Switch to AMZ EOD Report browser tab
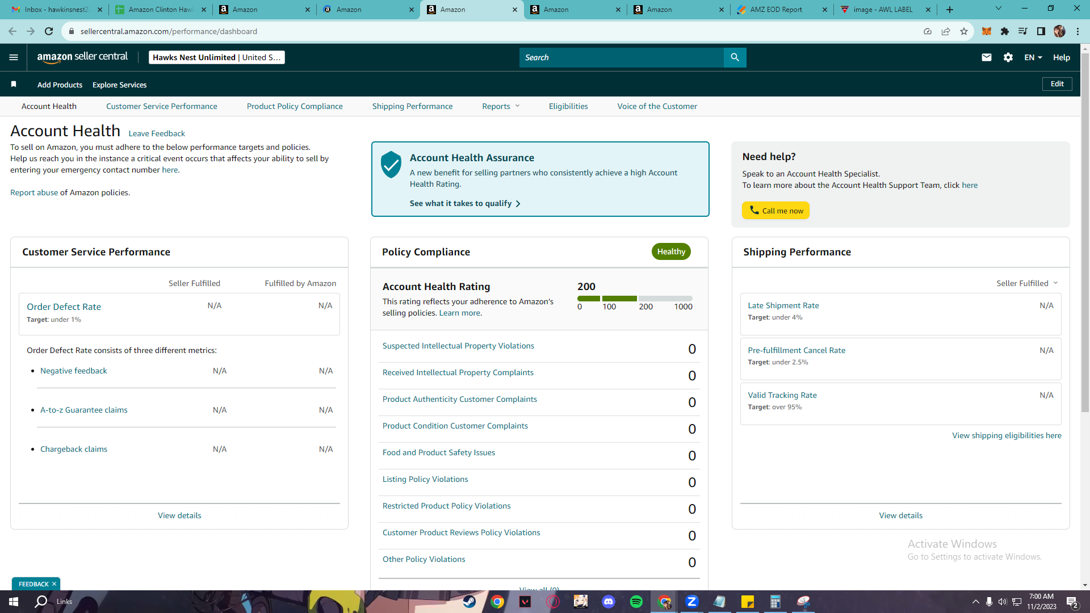 [x=782, y=10]
